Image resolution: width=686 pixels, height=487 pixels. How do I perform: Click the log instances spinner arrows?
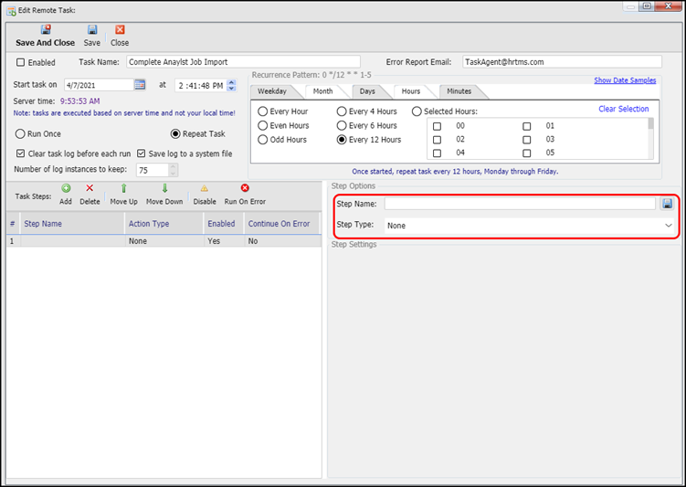pyautogui.click(x=174, y=170)
